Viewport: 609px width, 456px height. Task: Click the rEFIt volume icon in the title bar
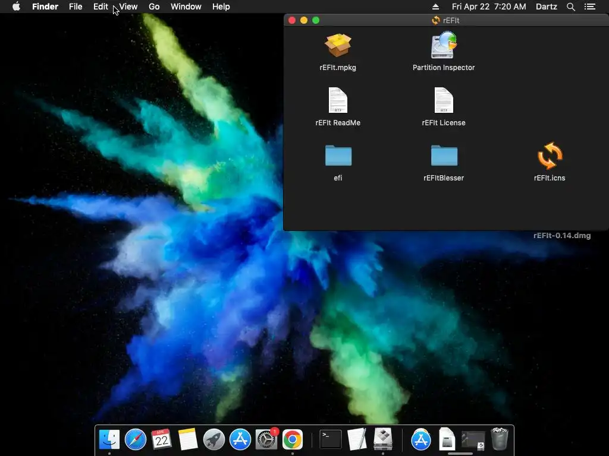[x=436, y=20]
